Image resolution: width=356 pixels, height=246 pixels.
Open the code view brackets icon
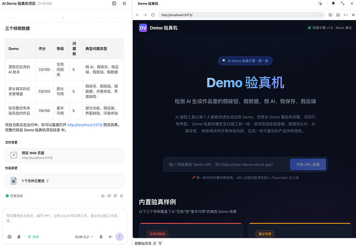coord(346,15)
